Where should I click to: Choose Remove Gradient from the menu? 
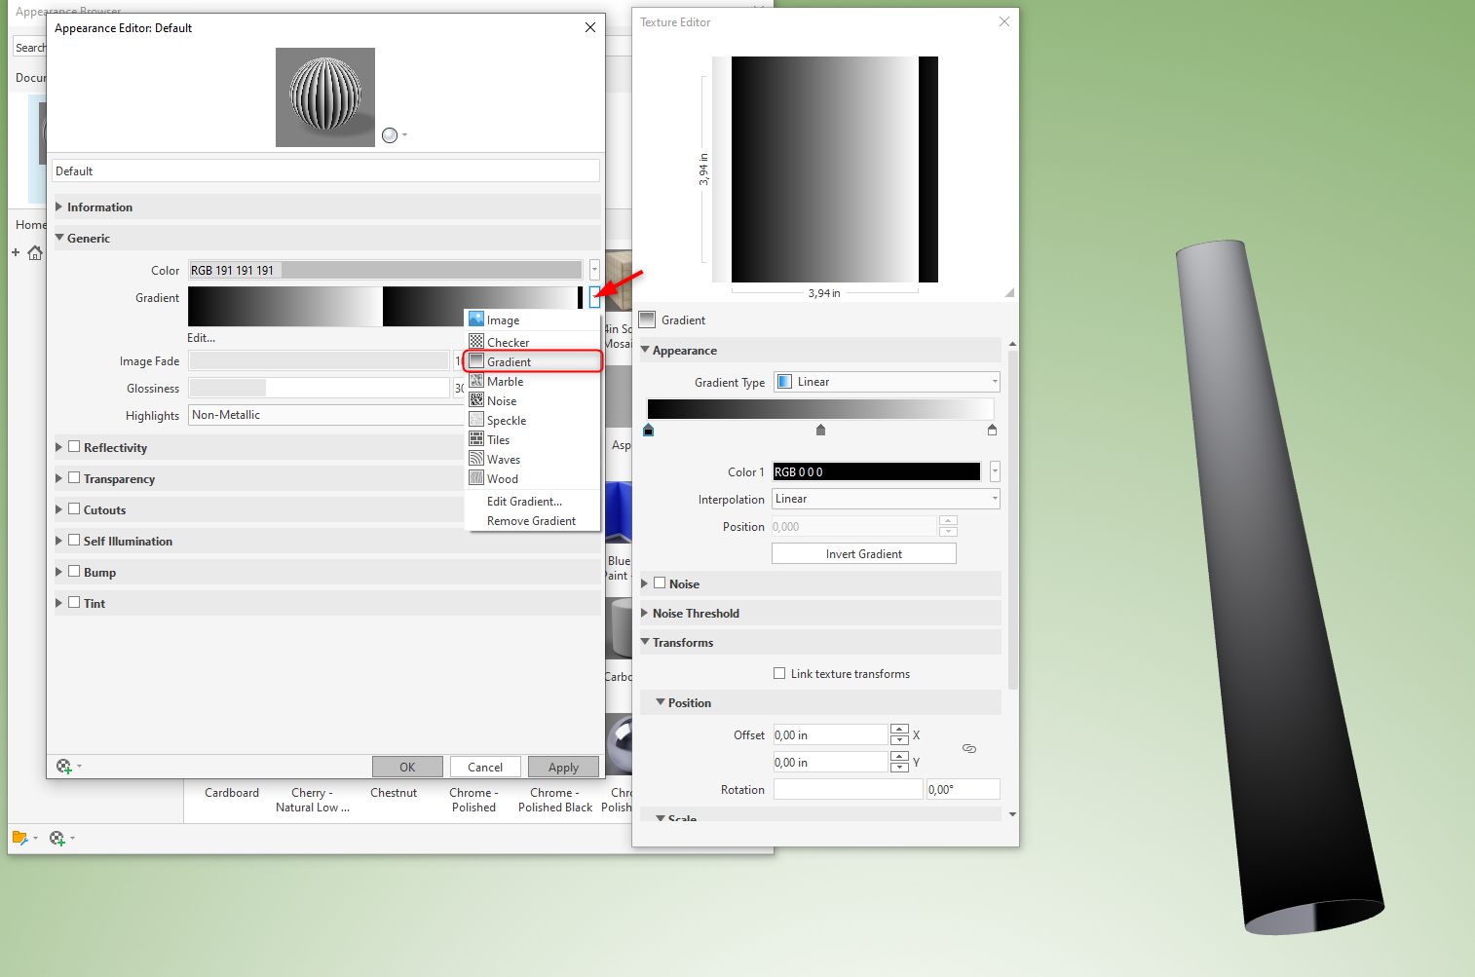coord(531,520)
